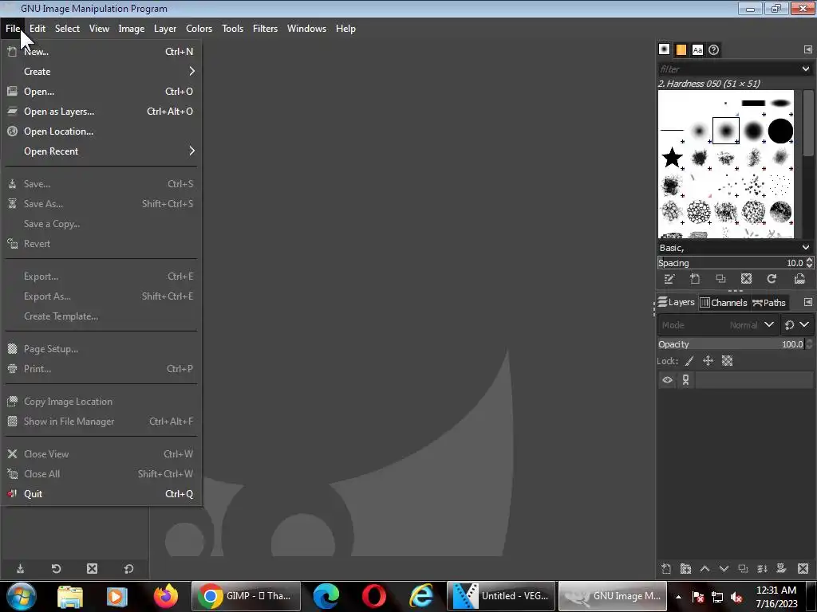
Task: Lower layer with the down arrow
Action: [724, 569]
